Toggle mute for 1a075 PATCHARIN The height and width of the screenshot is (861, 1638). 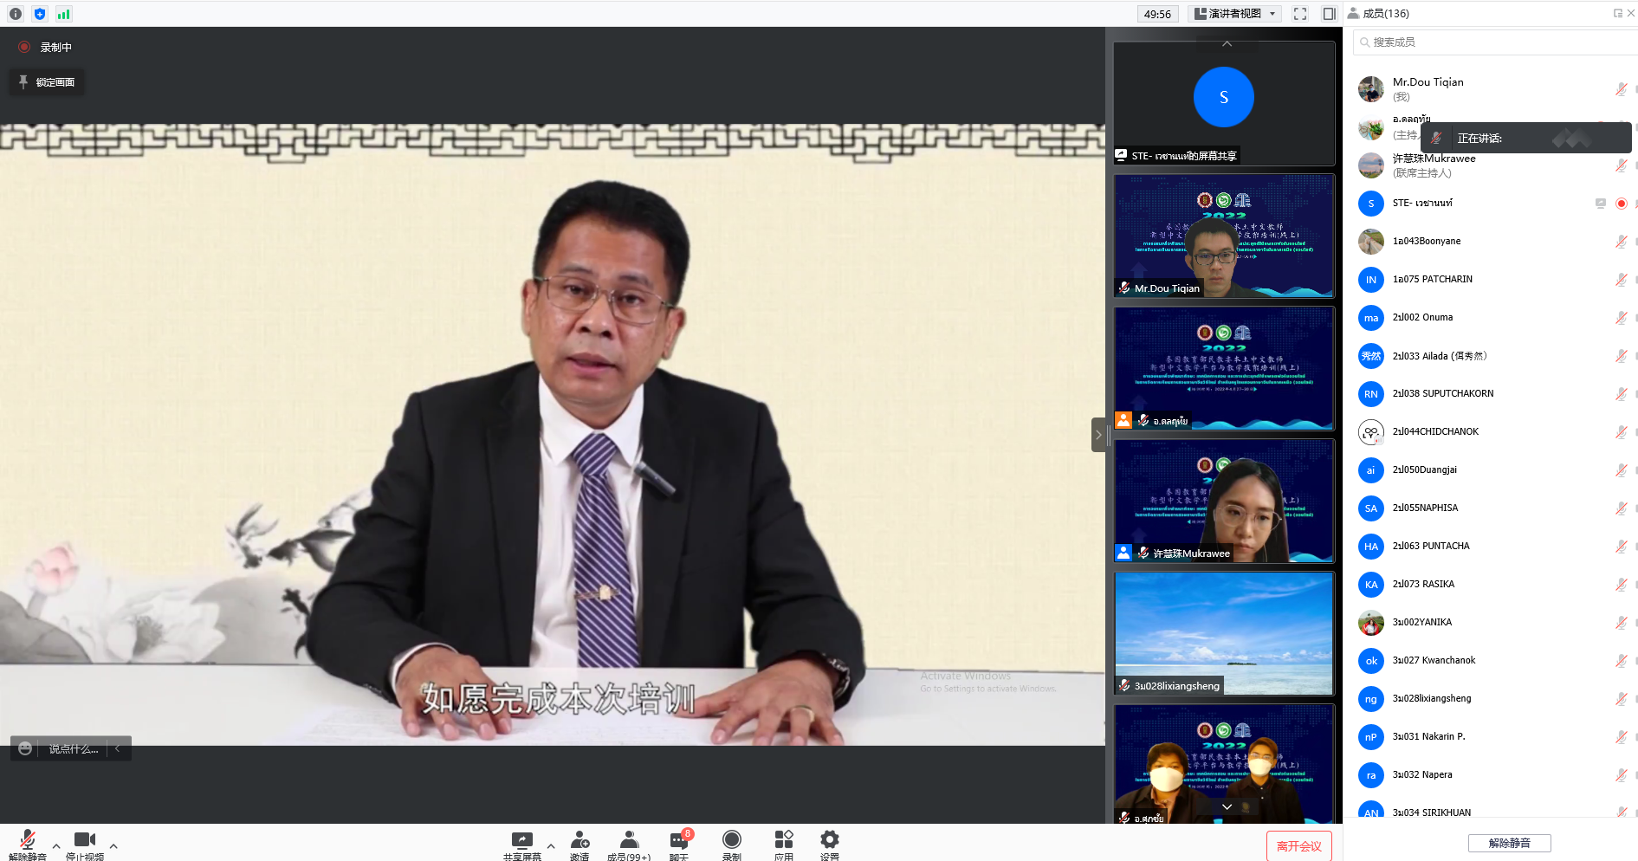pos(1621,280)
